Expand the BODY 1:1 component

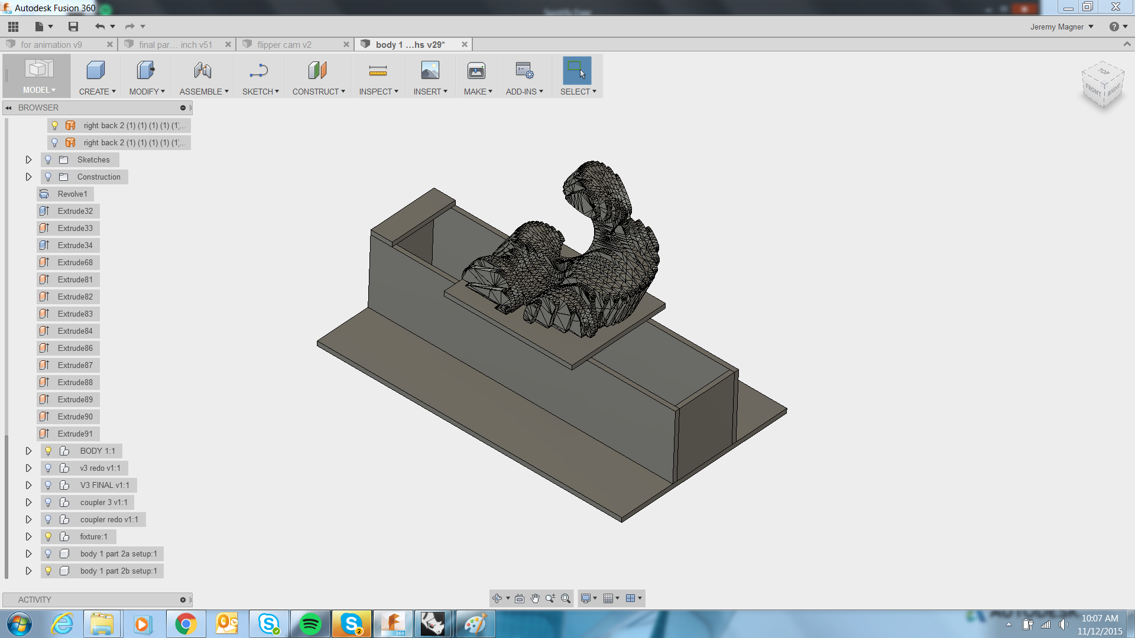[x=28, y=451]
